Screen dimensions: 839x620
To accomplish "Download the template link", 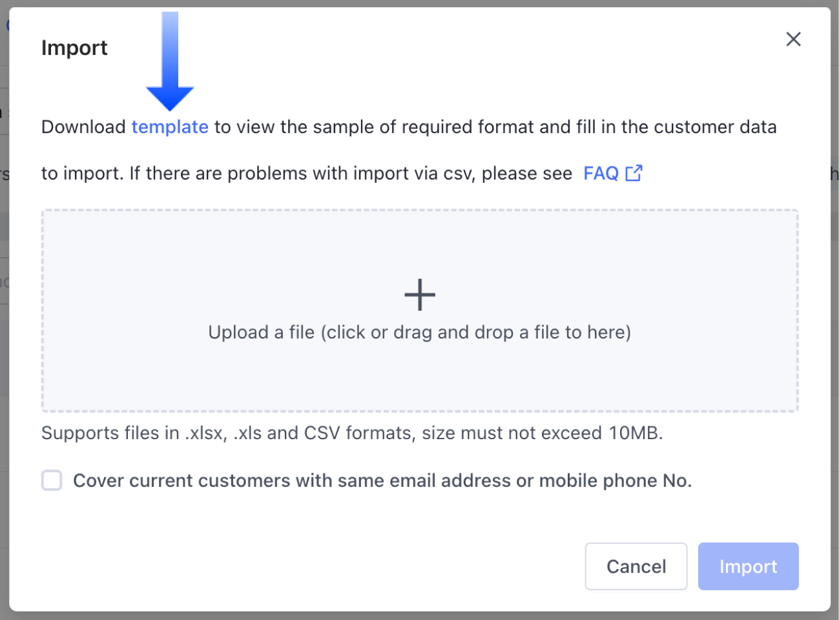I will [170, 127].
